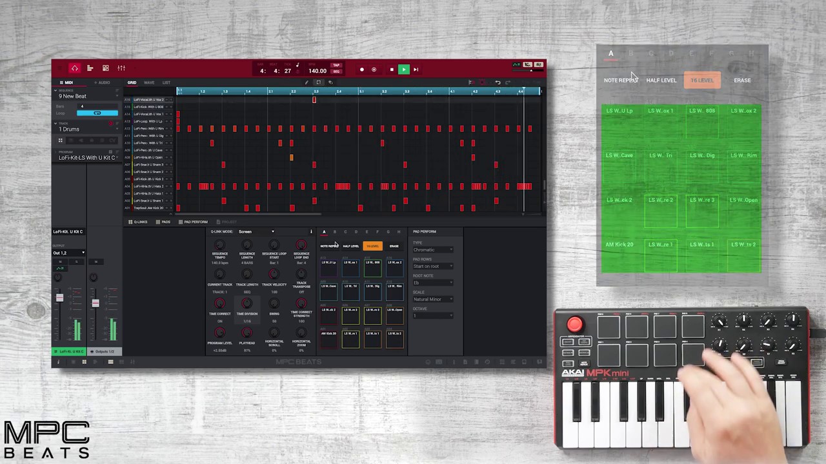
Task: Switch to the List editor tab
Action: click(x=166, y=82)
